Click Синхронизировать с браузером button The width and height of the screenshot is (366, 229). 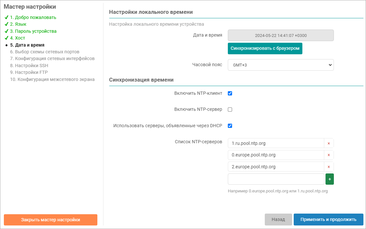tap(265, 48)
